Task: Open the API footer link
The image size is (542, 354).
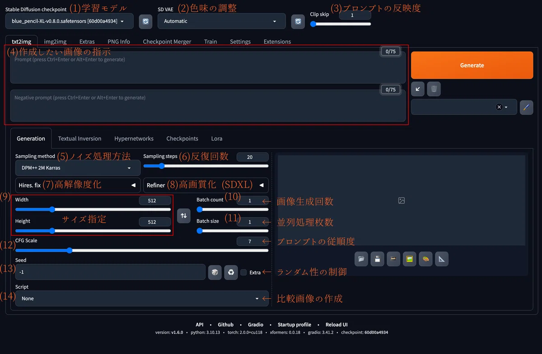Action: 200,325
